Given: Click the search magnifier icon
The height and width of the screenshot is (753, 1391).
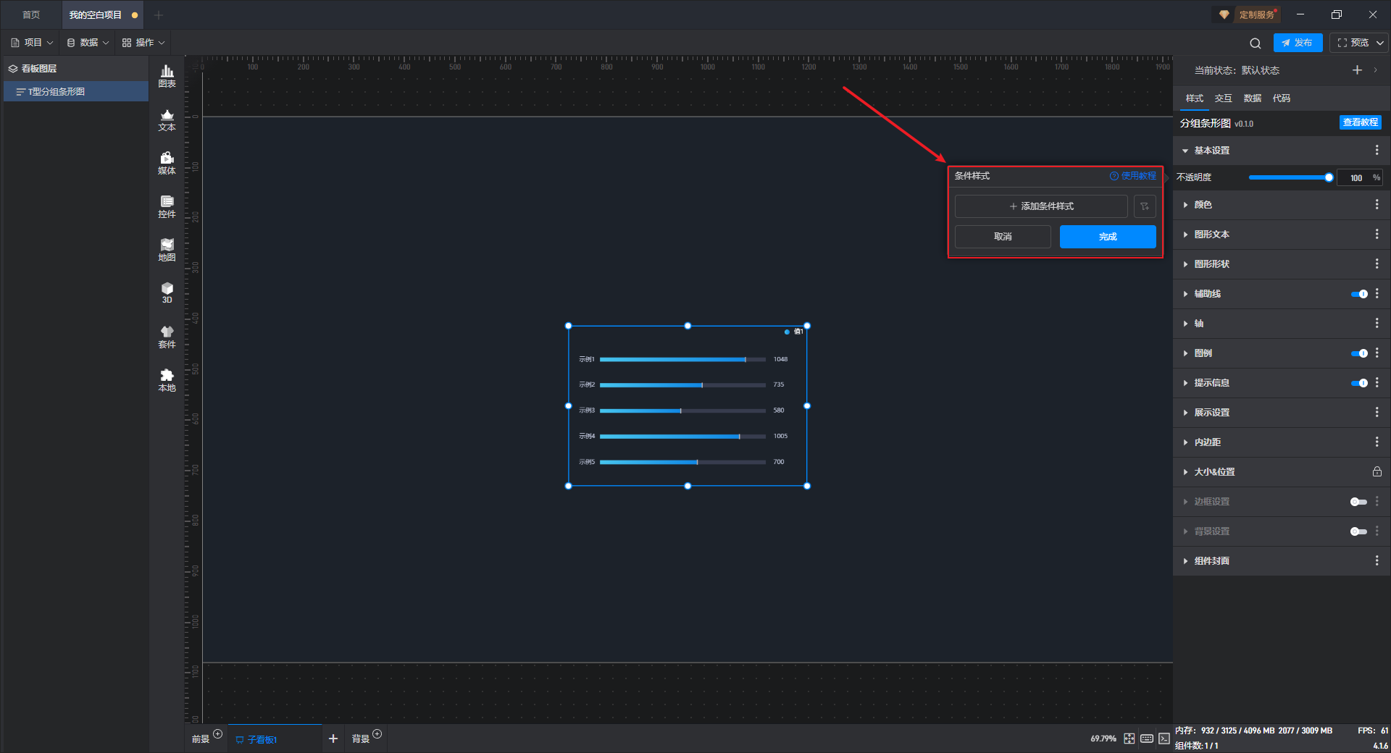Looking at the screenshot, I should coord(1256,43).
